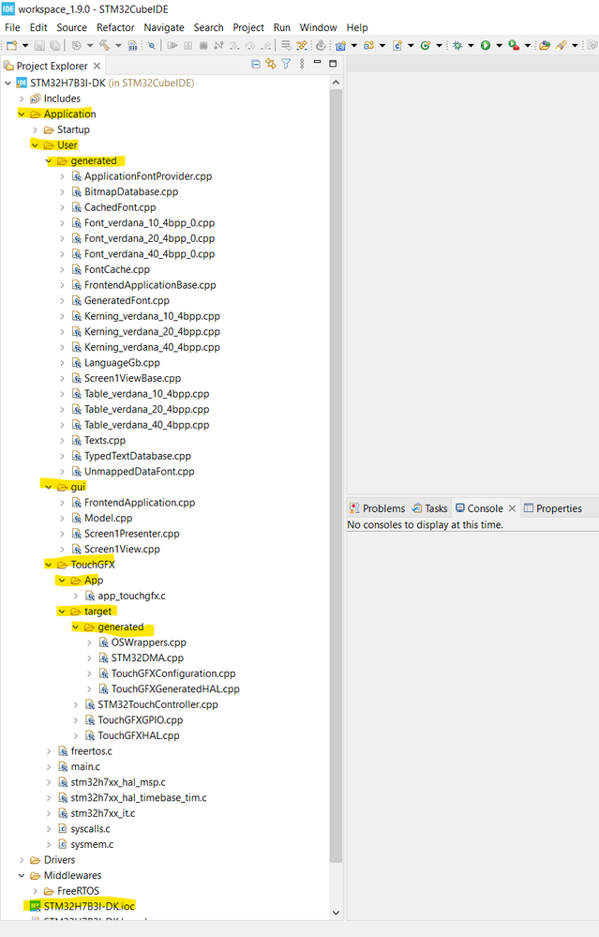Open the Source menu
599x937 pixels.
click(x=71, y=27)
